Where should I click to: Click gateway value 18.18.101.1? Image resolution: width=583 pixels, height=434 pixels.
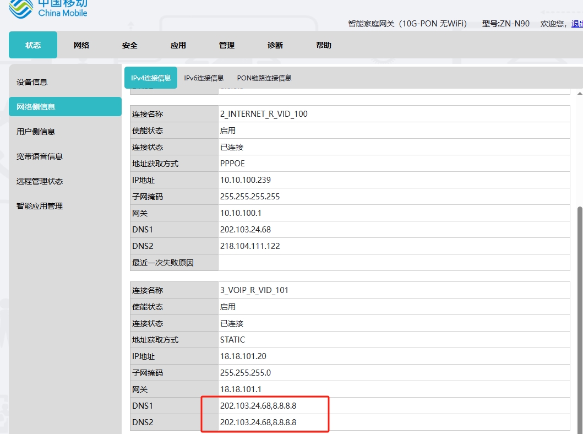click(x=241, y=389)
